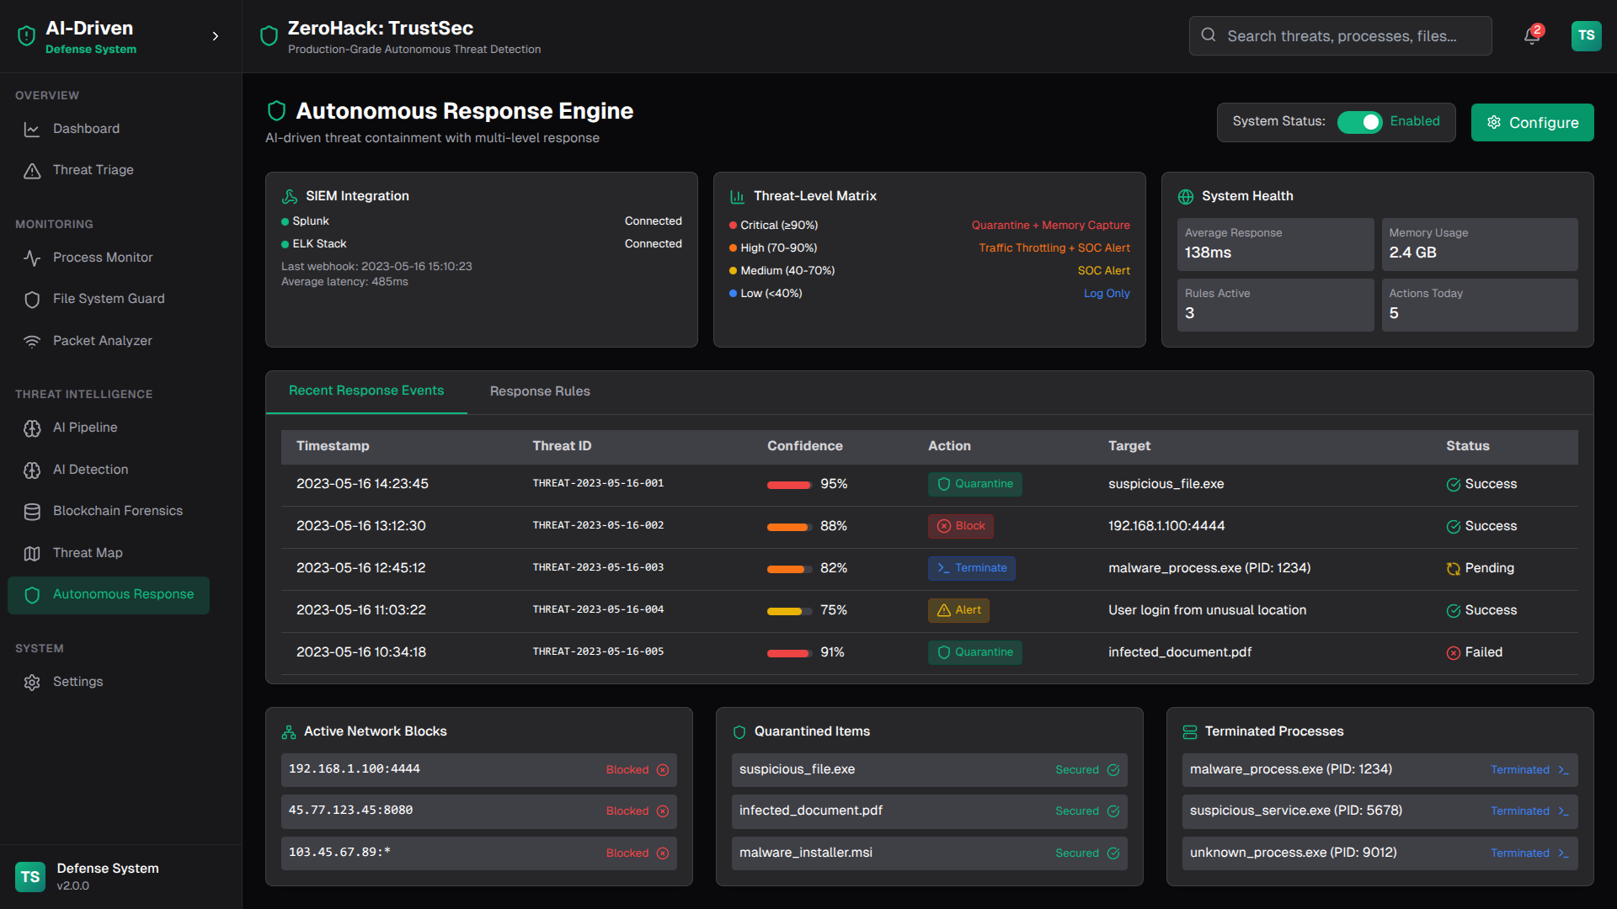1617x909 pixels.
Task: Switch to the Response Rules tab
Action: [x=540, y=391]
